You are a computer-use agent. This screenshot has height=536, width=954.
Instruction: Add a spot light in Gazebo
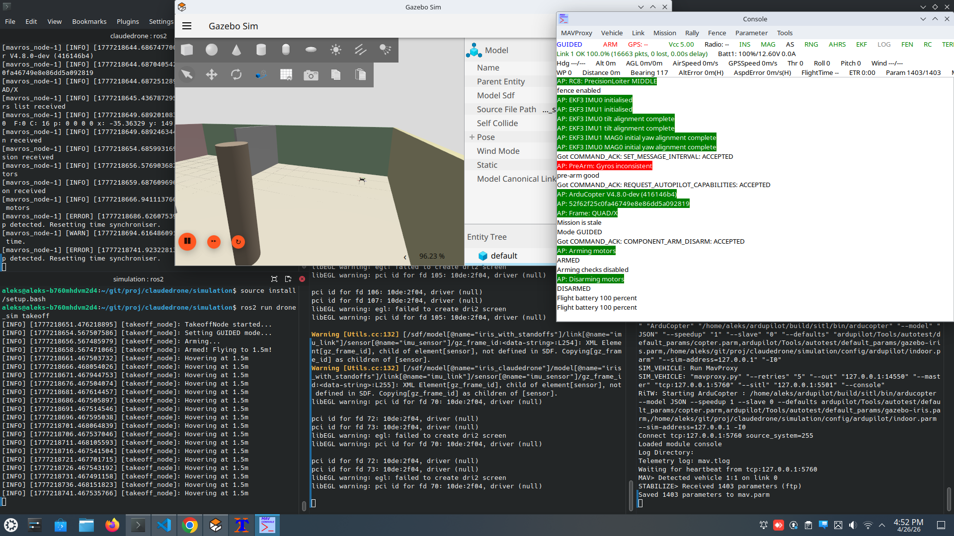(386, 50)
